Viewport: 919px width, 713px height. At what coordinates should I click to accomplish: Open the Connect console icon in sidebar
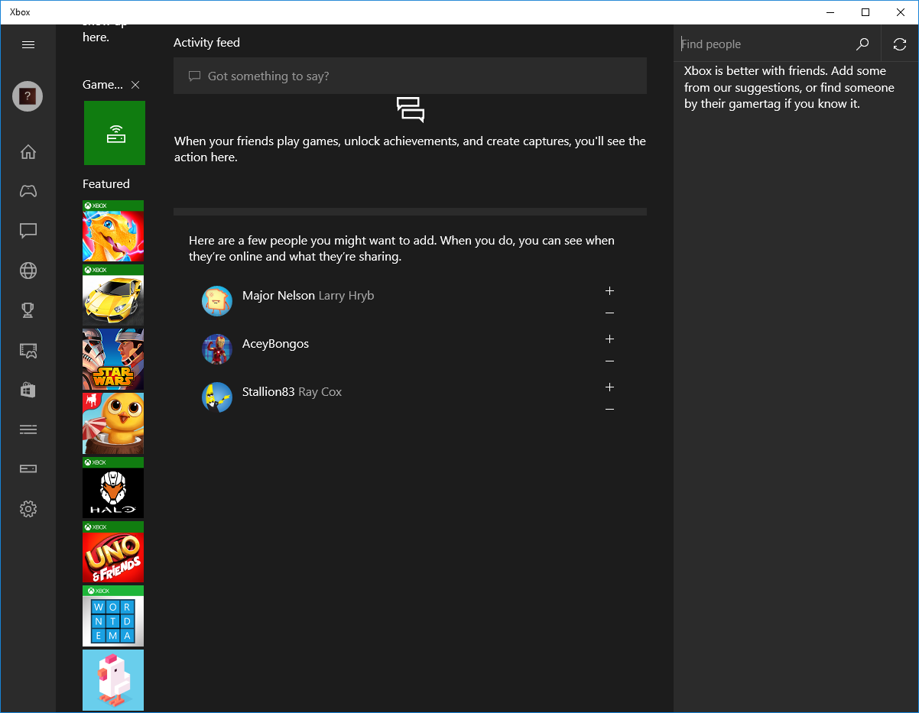[28, 469]
